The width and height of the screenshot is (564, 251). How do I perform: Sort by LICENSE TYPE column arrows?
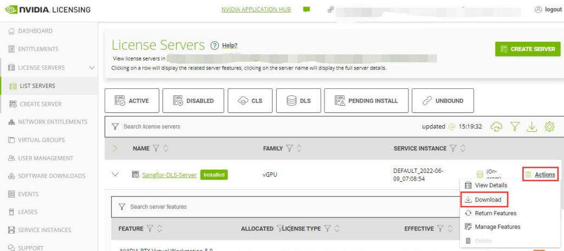[337, 229]
